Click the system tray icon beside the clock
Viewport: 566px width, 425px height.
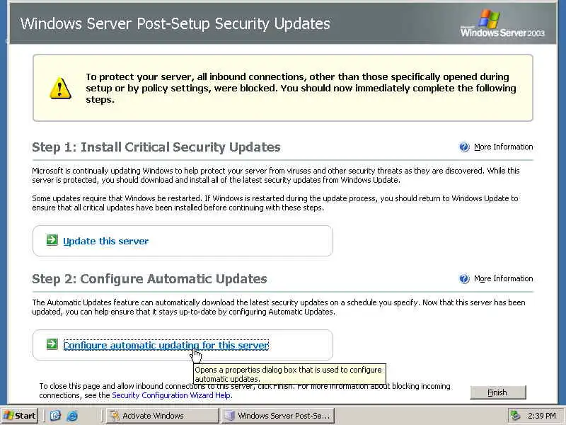[515, 416]
